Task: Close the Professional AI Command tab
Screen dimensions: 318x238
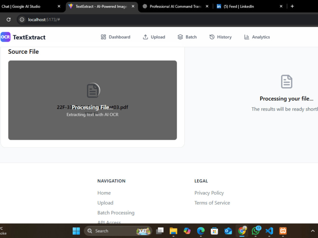Action: click(x=207, y=6)
